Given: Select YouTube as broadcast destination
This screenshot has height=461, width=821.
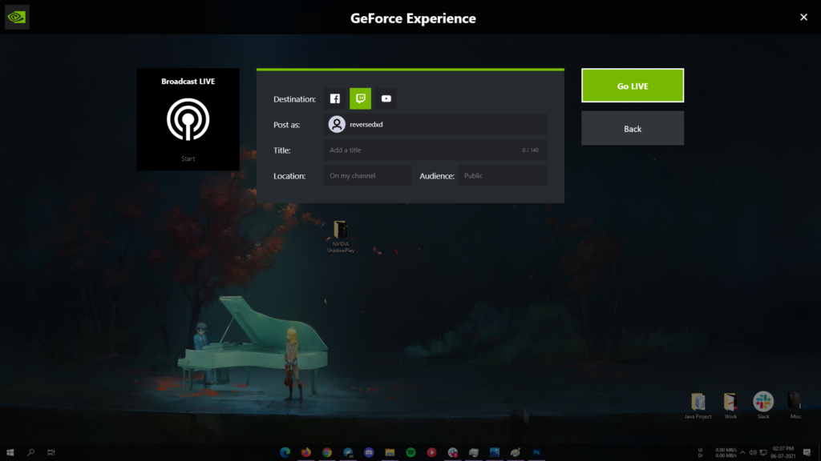Looking at the screenshot, I should pos(386,98).
